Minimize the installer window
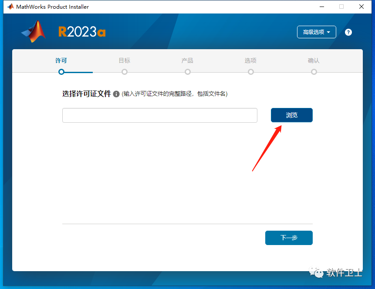Screen dimensions: 375x289 pyautogui.click(x=322, y=7)
